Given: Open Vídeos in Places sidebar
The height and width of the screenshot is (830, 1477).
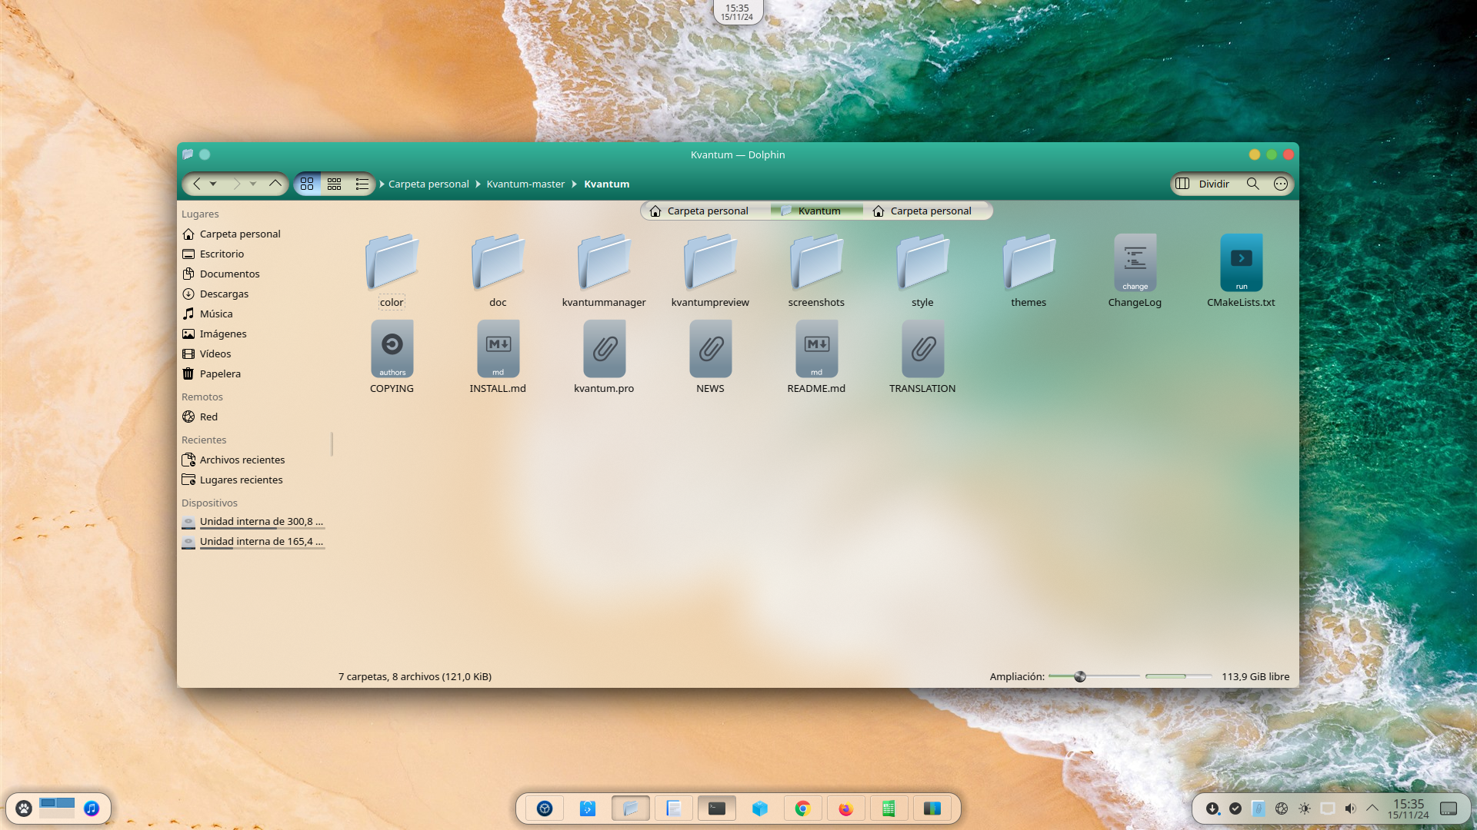Looking at the screenshot, I should pyautogui.click(x=254, y=354).
